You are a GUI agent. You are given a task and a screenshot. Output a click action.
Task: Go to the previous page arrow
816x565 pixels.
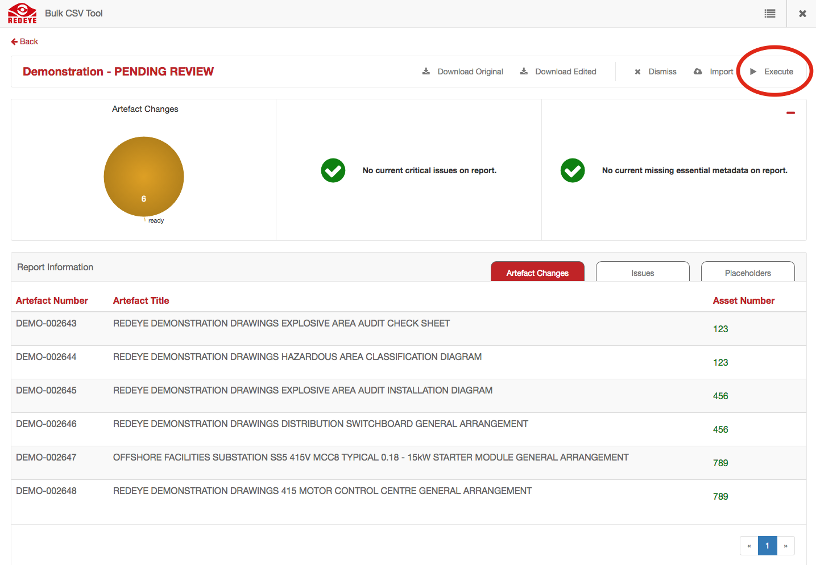[x=749, y=546]
